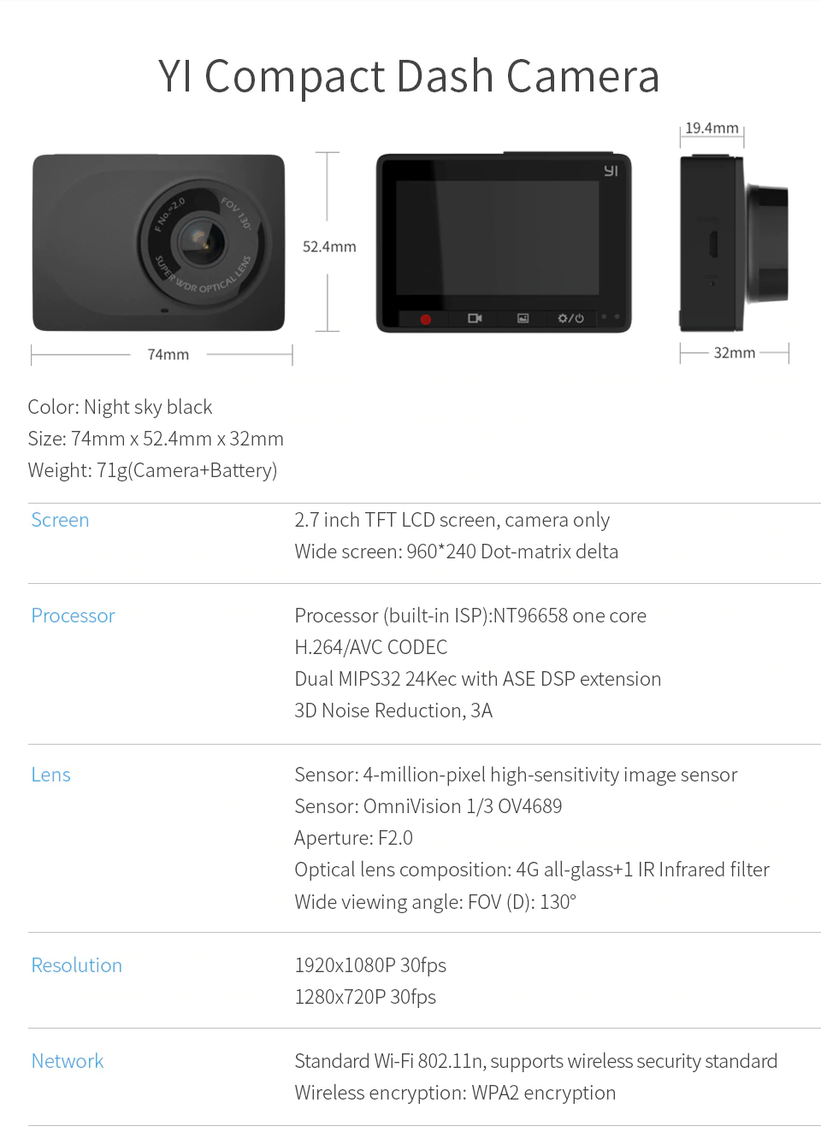The image size is (821, 1138).
Task: Click the 74mm width dimension label
Action: coord(168,354)
